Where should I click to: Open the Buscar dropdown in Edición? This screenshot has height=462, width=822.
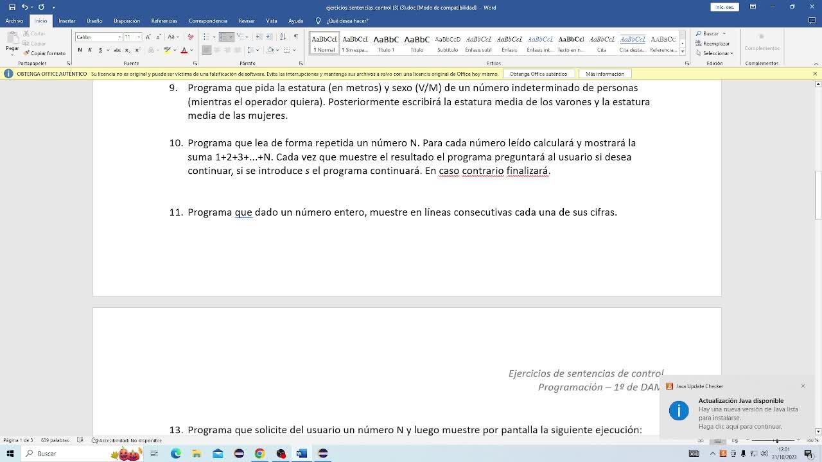click(x=724, y=33)
